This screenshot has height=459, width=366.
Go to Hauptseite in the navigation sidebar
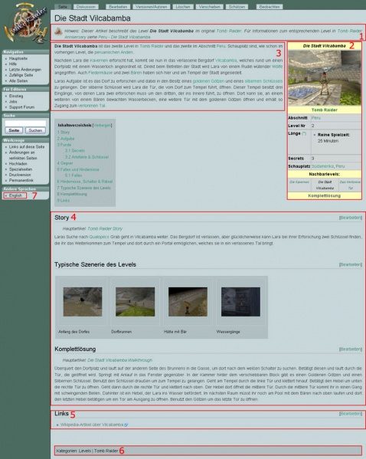(18, 58)
